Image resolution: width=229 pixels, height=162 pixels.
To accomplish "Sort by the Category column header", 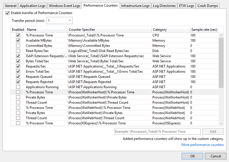I will (x=170, y=30).
